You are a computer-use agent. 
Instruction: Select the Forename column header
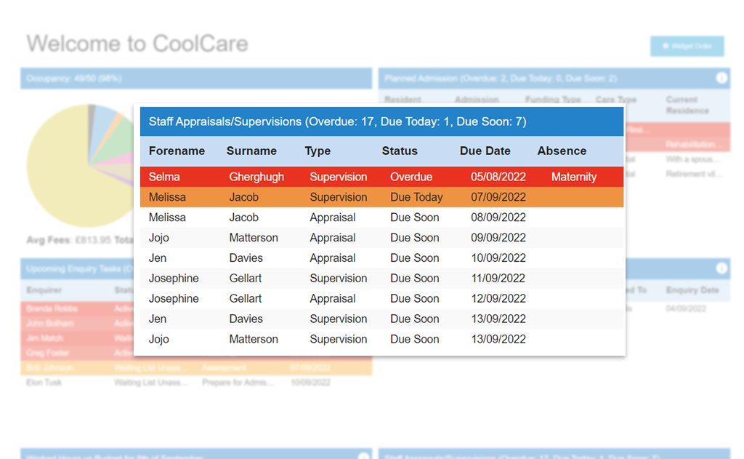(x=177, y=151)
